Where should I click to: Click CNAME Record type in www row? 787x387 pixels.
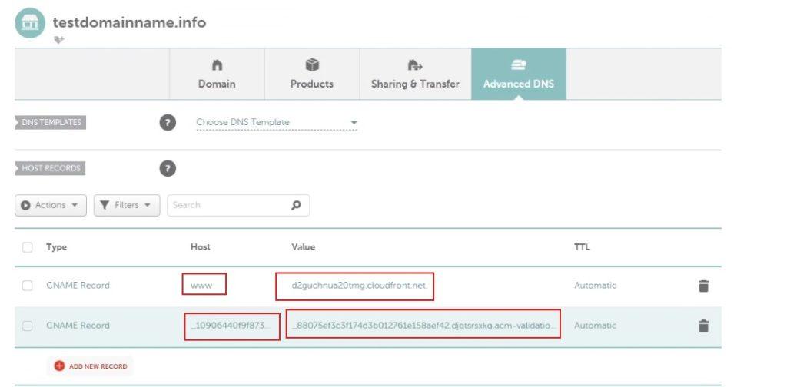pyautogui.click(x=78, y=286)
